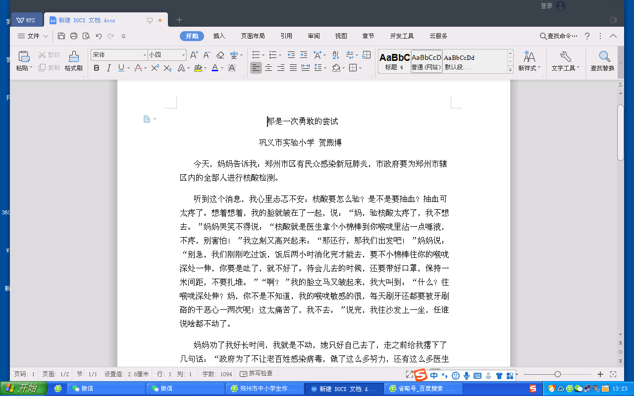Image resolution: width=634 pixels, height=396 pixels.
Task: Click the 查找命令 search command field
Action: click(x=560, y=36)
